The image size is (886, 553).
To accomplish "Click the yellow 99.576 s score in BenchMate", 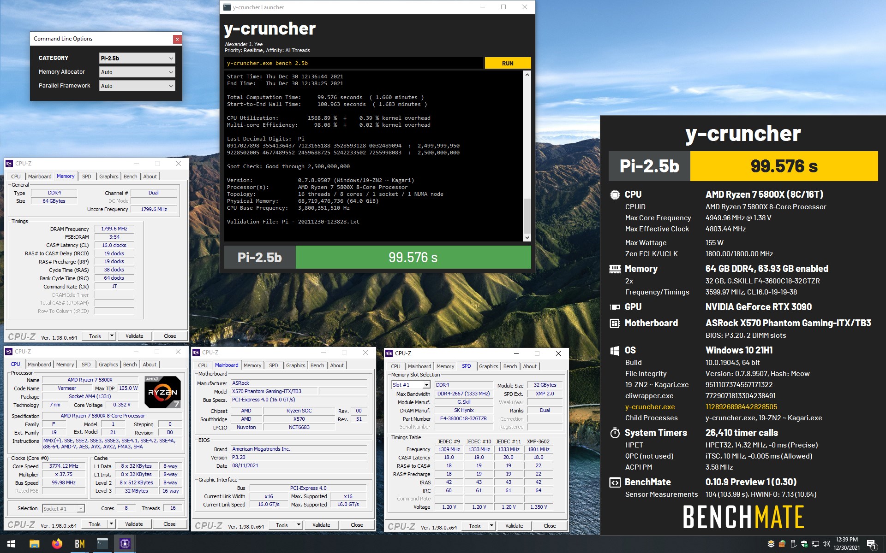I will [784, 166].
